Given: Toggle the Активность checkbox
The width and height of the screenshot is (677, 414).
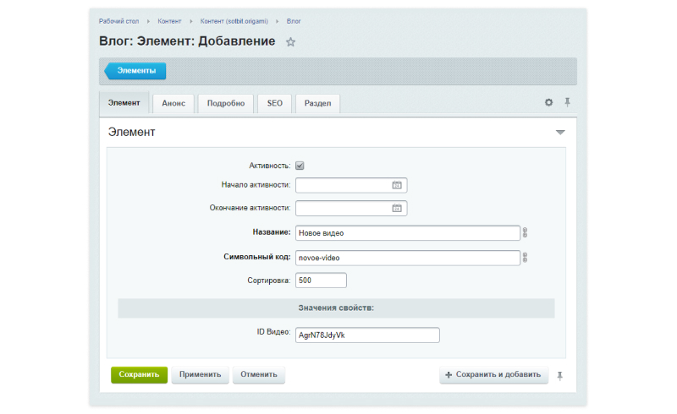Looking at the screenshot, I should coord(300,166).
